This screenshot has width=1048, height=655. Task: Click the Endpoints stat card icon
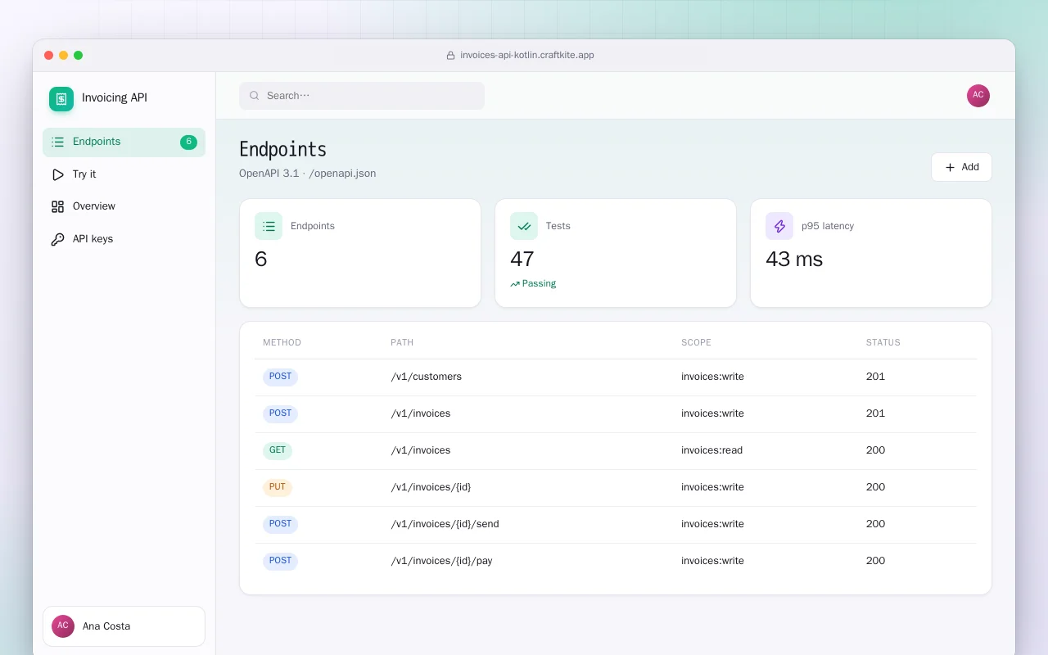[269, 226]
